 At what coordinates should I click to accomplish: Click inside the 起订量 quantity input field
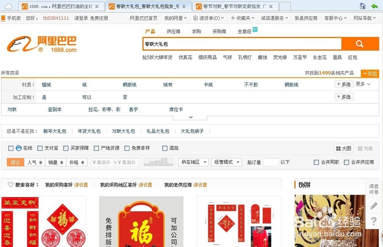(x=271, y=162)
